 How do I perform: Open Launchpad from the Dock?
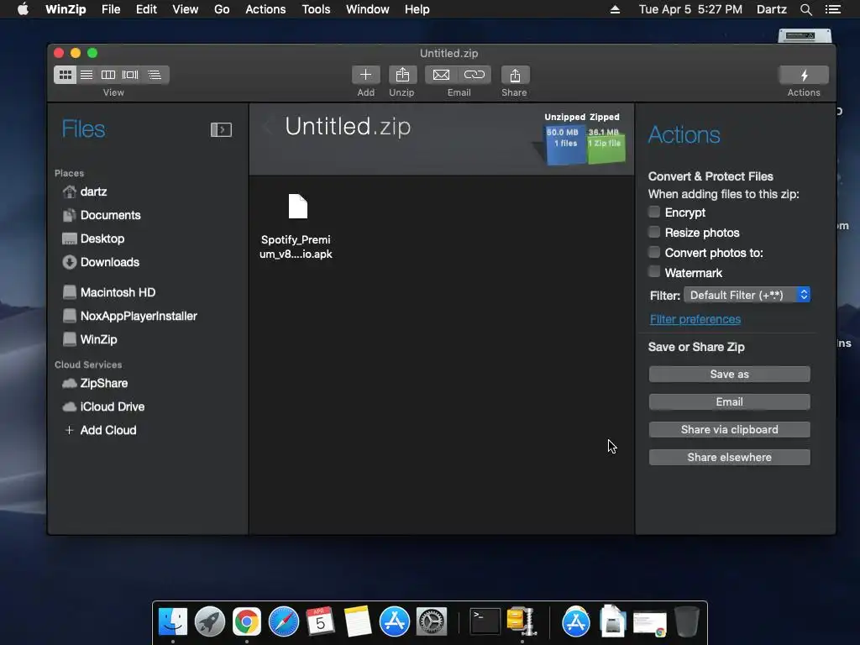pyautogui.click(x=209, y=621)
